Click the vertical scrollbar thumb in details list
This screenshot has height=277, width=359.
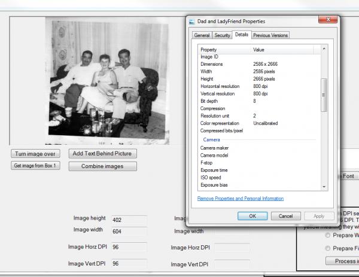[x=324, y=95]
